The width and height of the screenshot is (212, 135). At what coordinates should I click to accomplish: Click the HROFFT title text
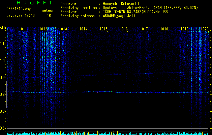35,3
